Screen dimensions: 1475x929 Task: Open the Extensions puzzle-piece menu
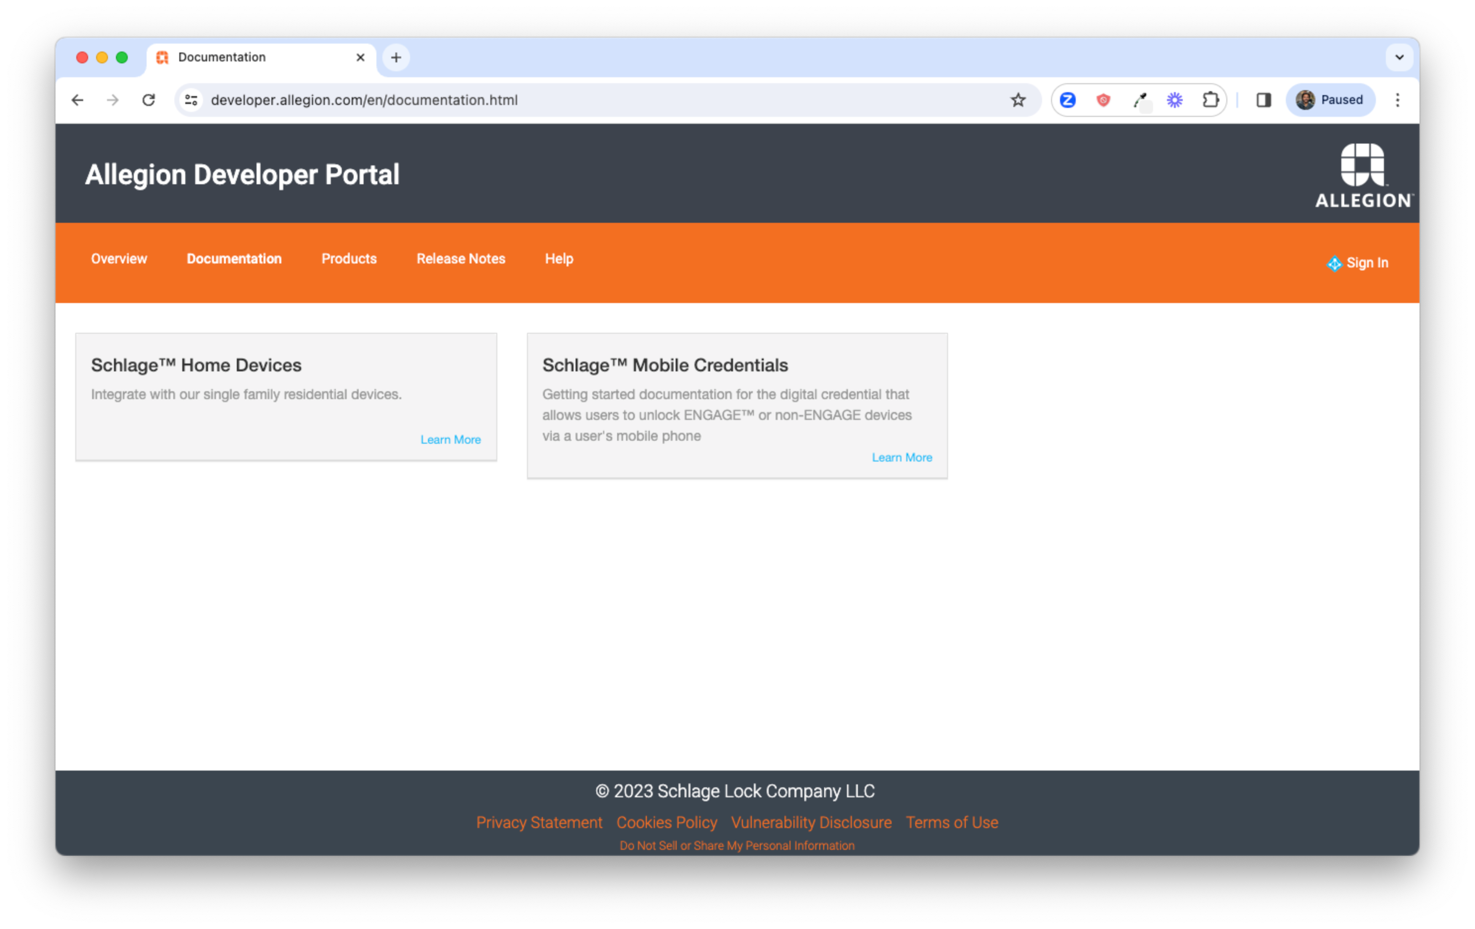point(1211,100)
